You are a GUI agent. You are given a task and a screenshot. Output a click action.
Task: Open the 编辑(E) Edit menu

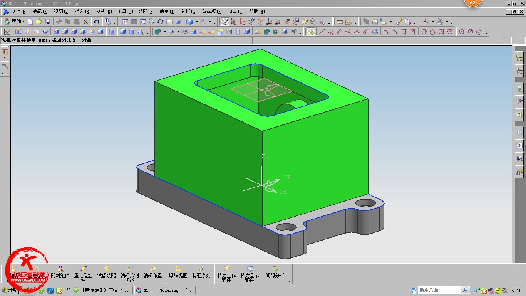pos(40,12)
